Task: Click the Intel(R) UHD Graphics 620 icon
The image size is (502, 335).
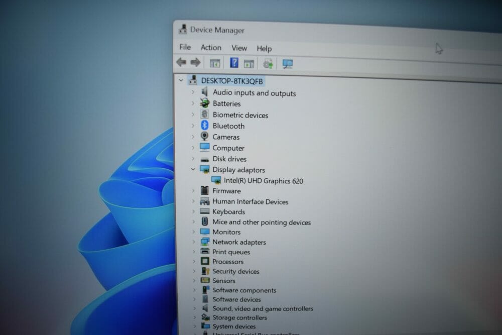Action: click(216, 180)
